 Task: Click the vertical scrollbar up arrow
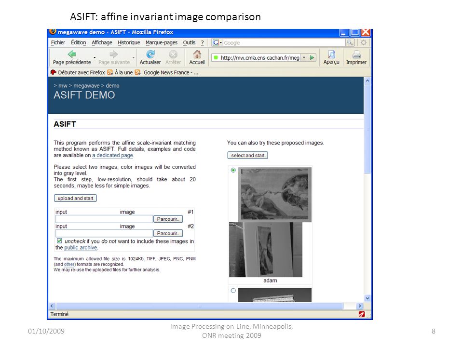368,80
